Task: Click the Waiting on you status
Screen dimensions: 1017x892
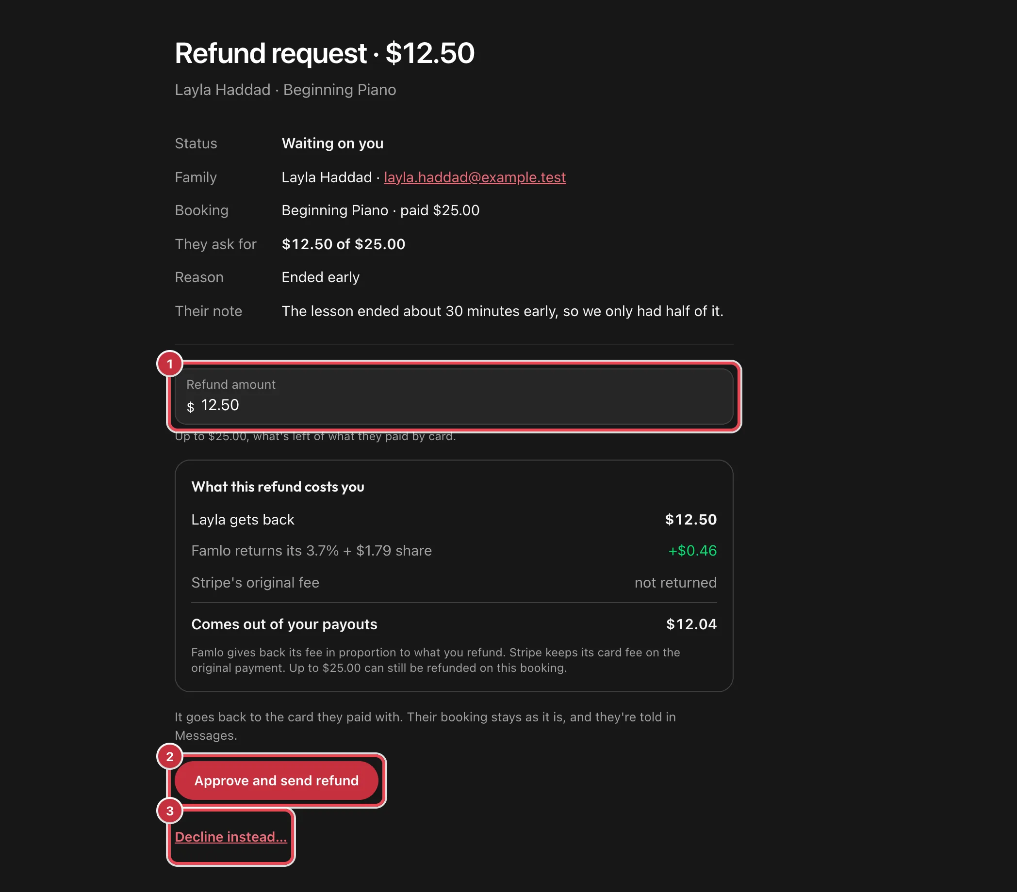Action: tap(332, 143)
